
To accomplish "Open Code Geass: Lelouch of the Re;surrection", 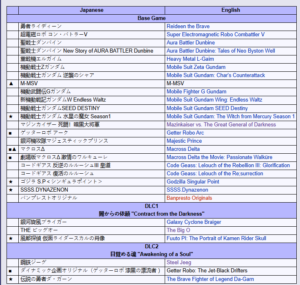I will click(215, 174).
